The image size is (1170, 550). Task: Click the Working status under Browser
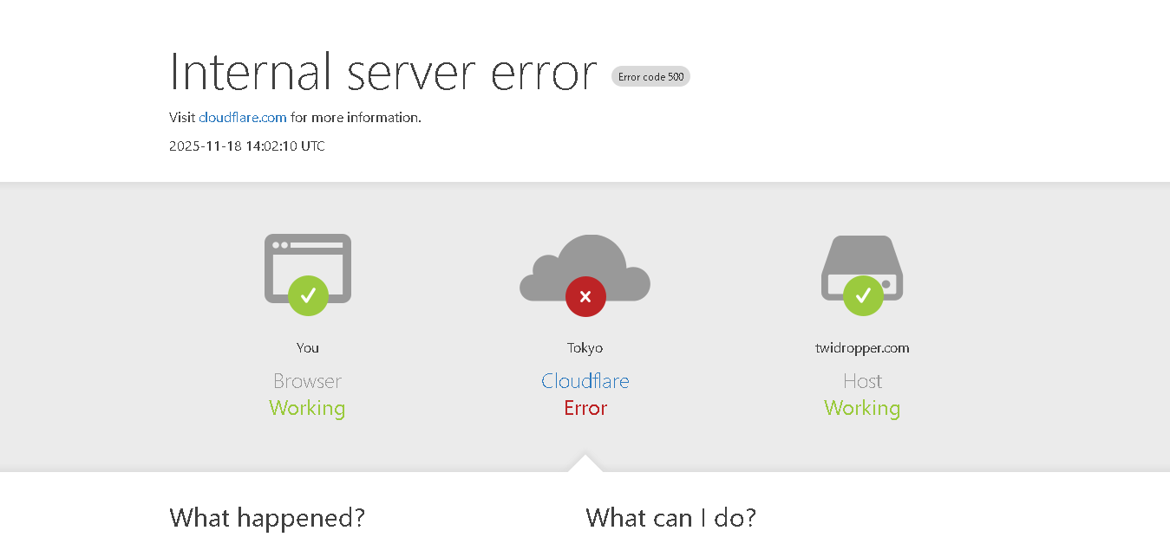307,408
